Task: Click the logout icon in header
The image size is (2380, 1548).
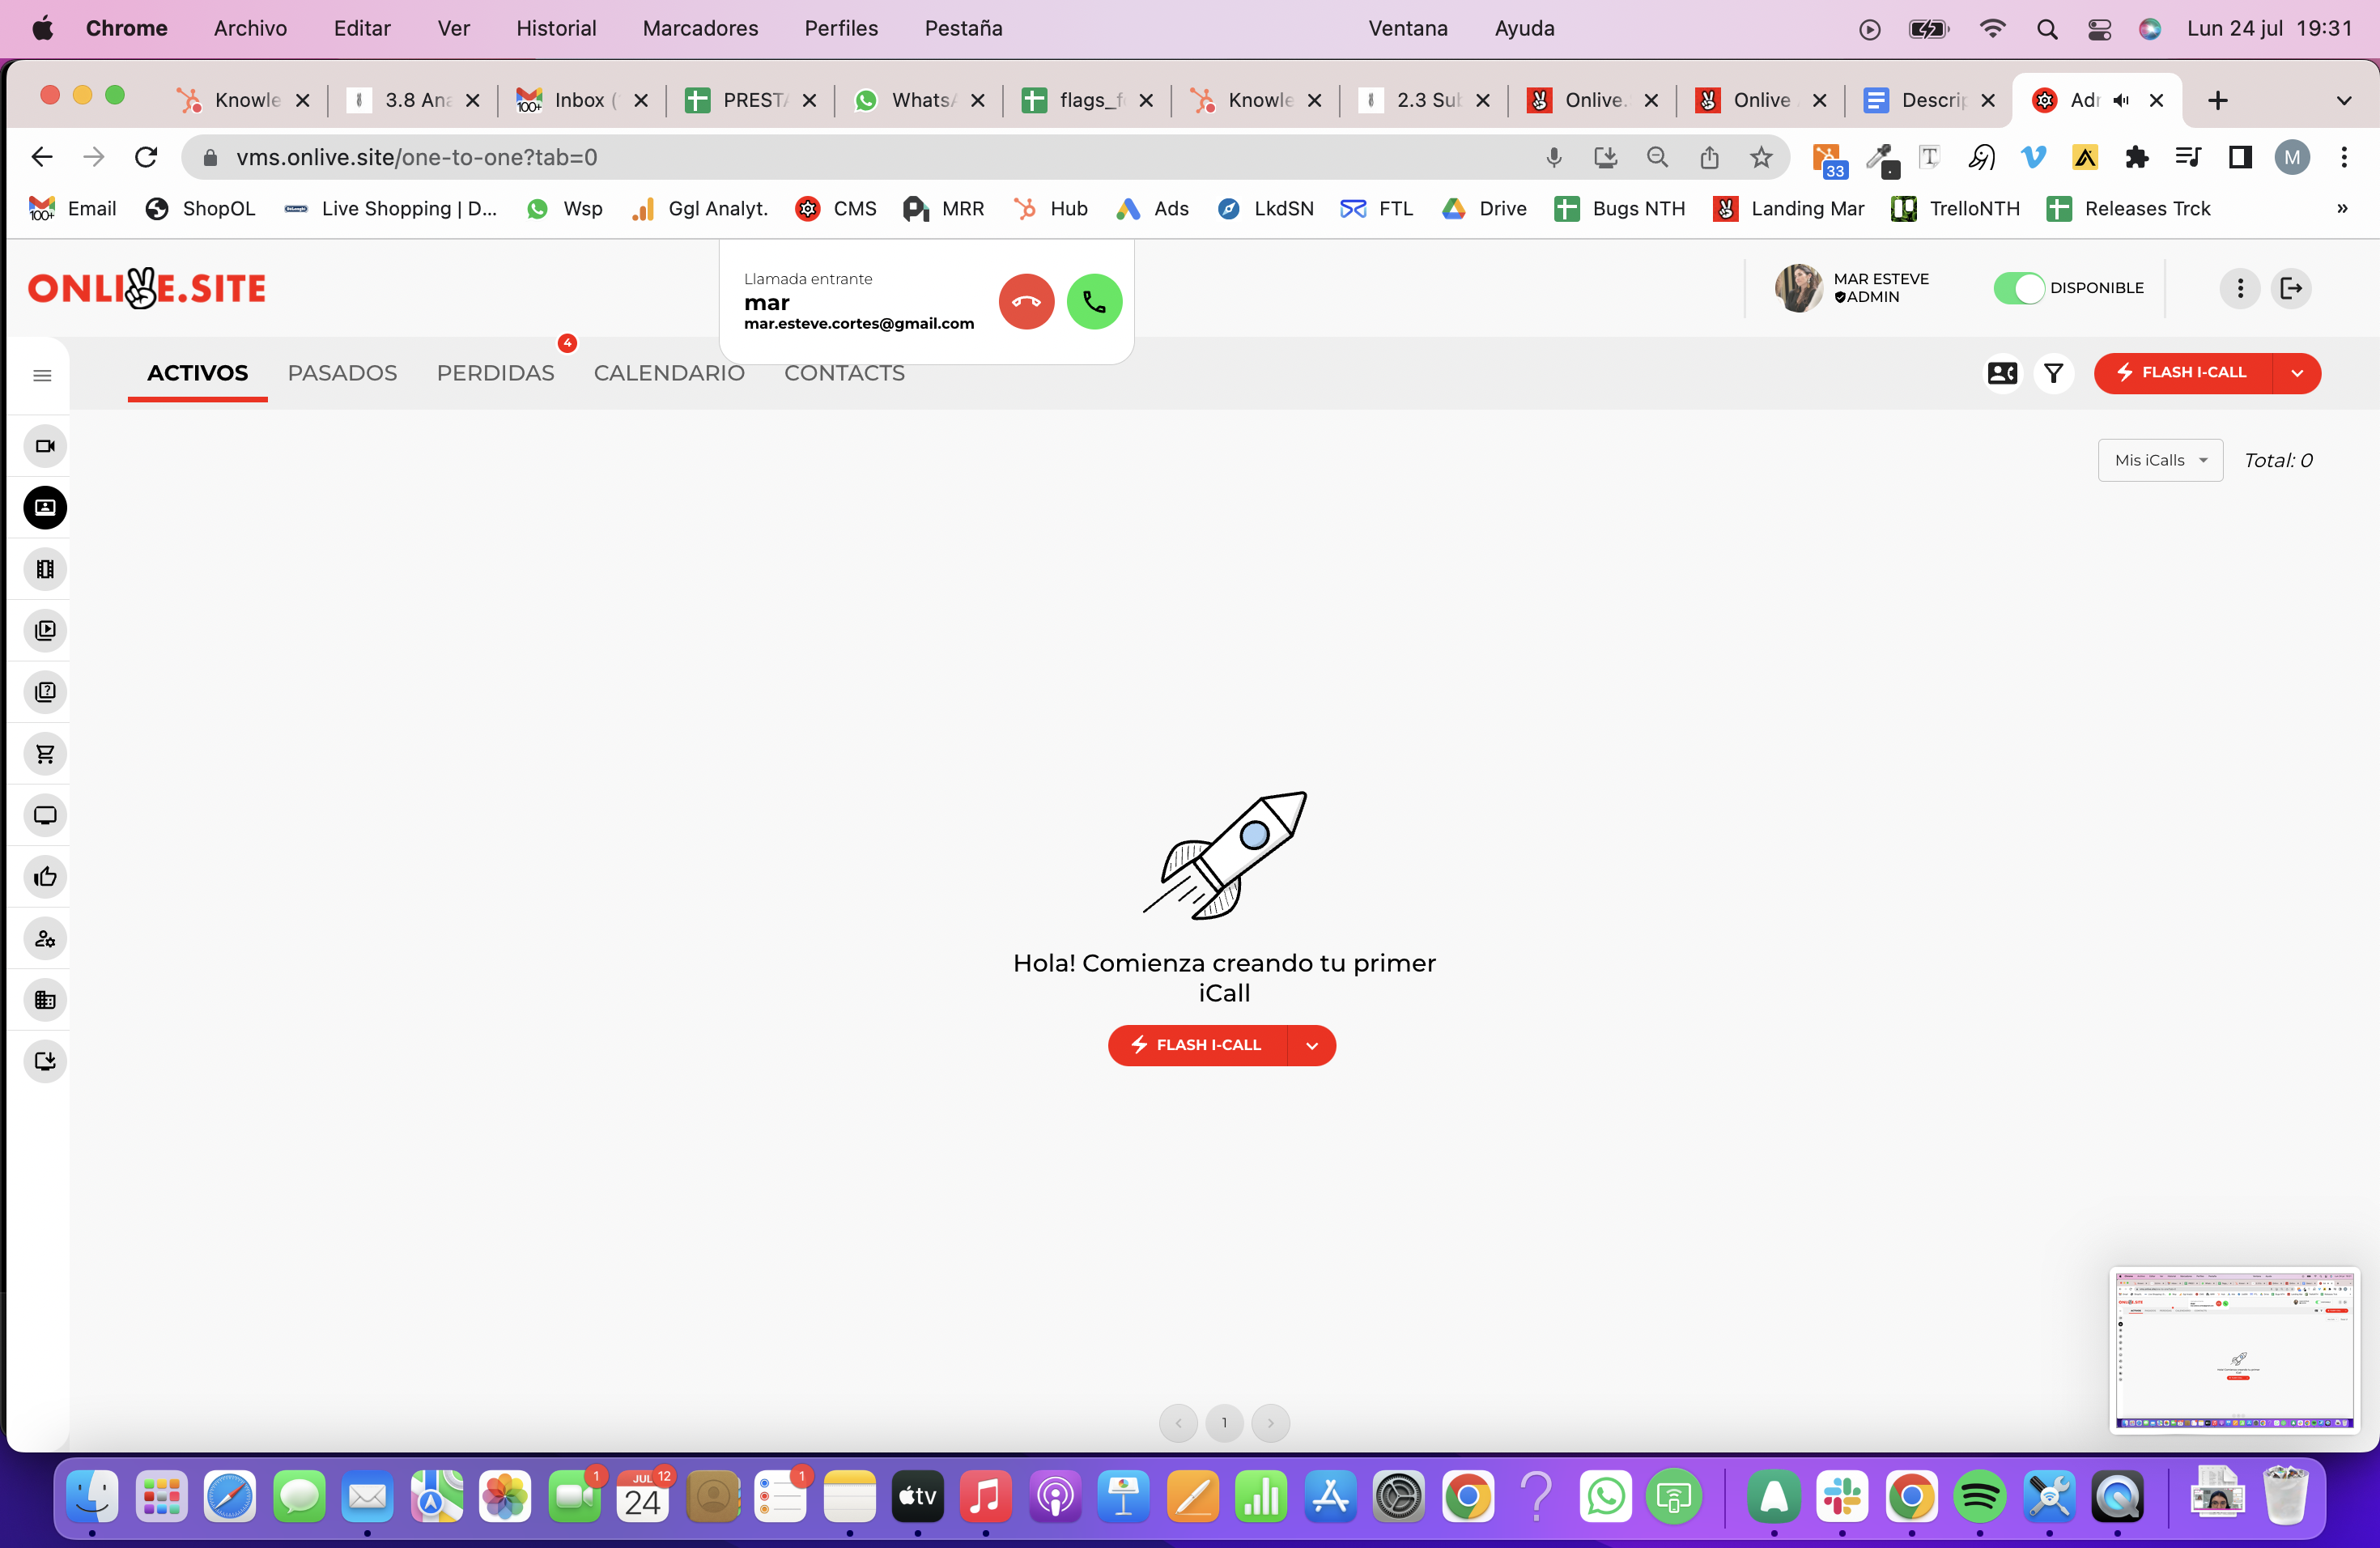Action: [x=2291, y=289]
